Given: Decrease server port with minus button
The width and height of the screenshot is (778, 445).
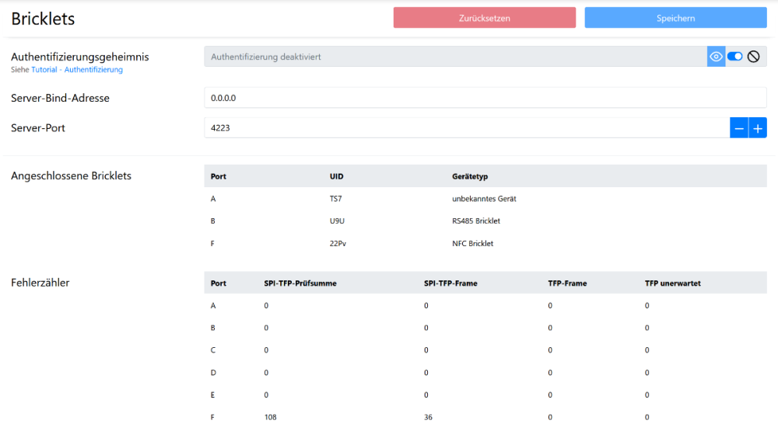Looking at the screenshot, I should (x=739, y=128).
